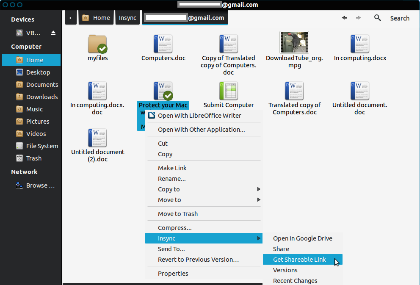This screenshot has height=285, width=420.
Task: Choose Copy from the context menu
Action: (204, 154)
